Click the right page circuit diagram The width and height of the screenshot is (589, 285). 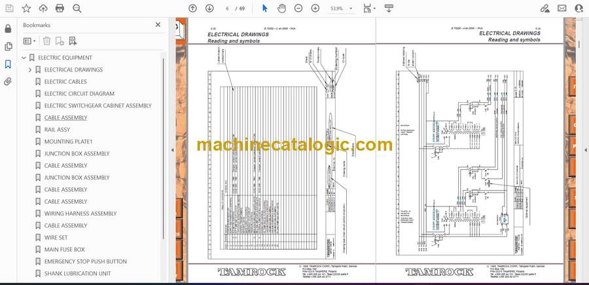[470, 151]
